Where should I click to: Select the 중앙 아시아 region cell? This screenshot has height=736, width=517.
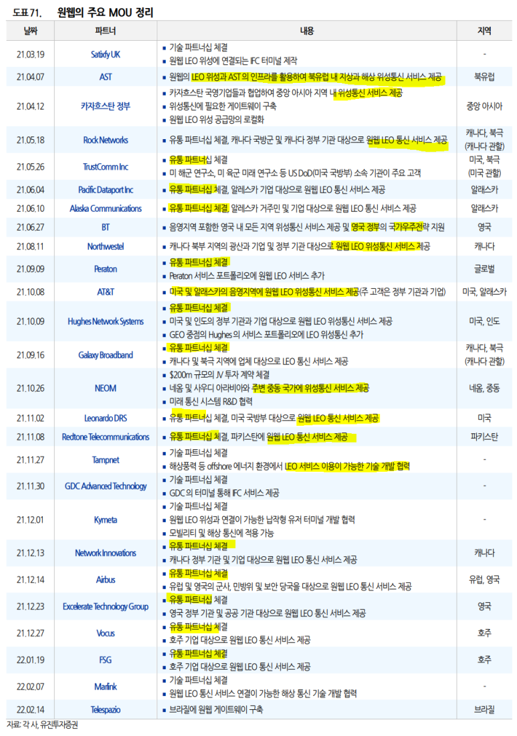click(x=485, y=106)
